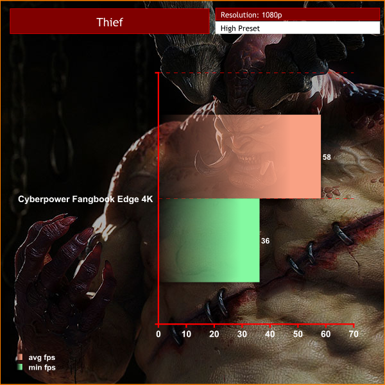Click the 36 value label
Screen dimensions: 385x385
coord(265,241)
